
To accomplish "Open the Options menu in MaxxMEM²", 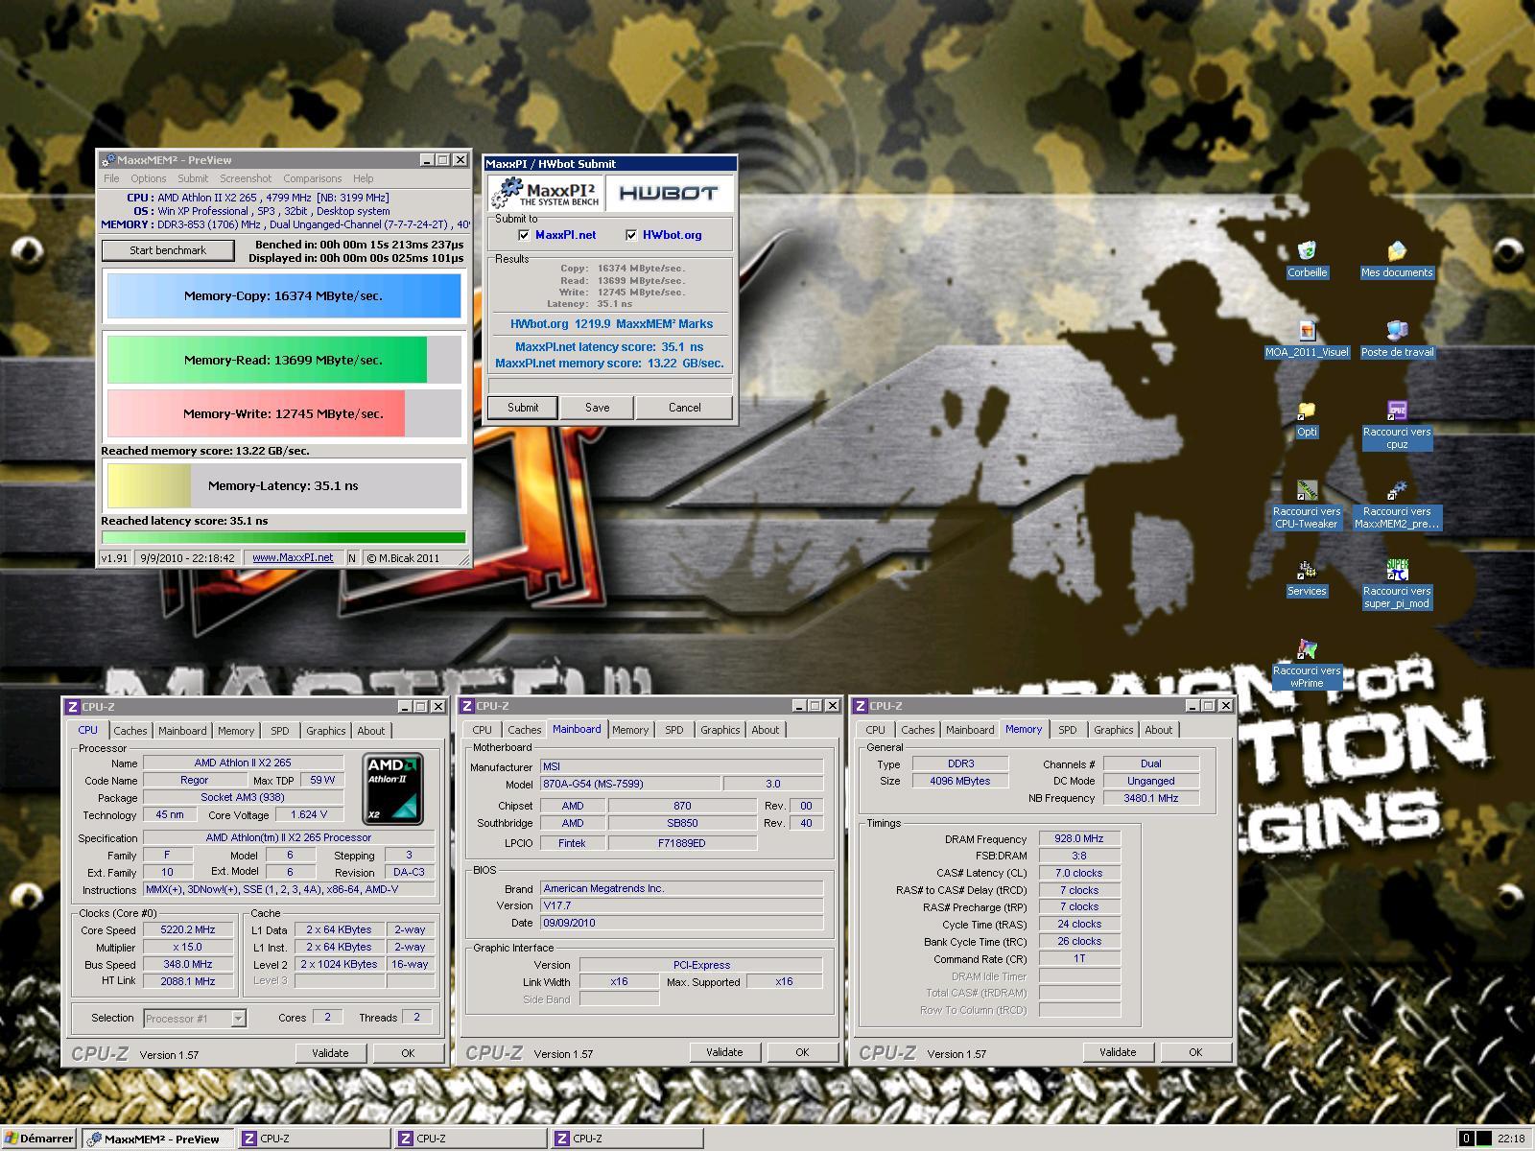I will pyautogui.click(x=149, y=178).
